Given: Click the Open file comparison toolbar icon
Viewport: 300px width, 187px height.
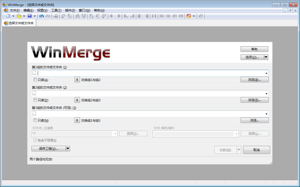Looking at the screenshot, I should pyautogui.click(x=18, y=16).
